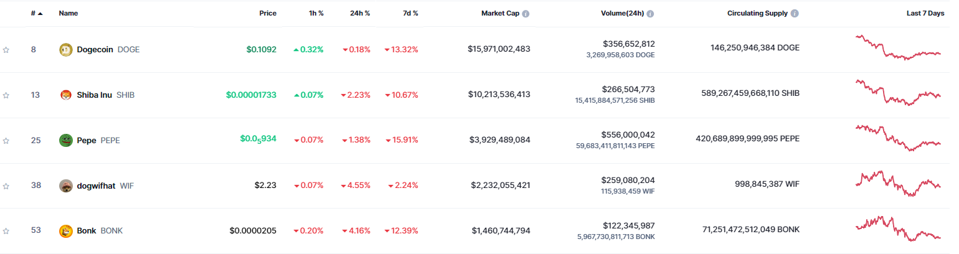This screenshot has width=959, height=254.
Task: Toggle the watchlist star for Bonk
Action: pos(6,231)
